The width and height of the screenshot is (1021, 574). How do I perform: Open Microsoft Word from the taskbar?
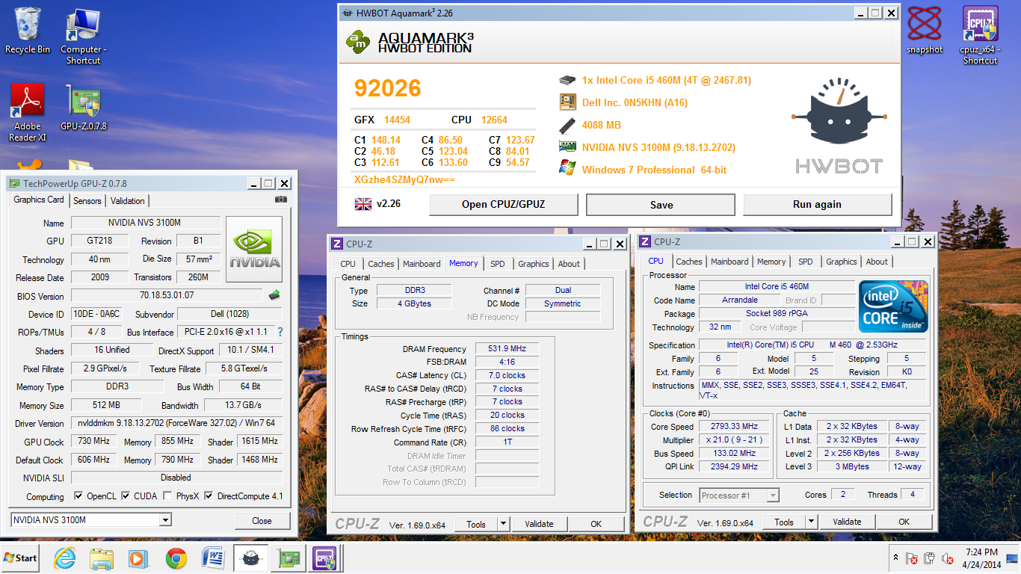(x=213, y=558)
